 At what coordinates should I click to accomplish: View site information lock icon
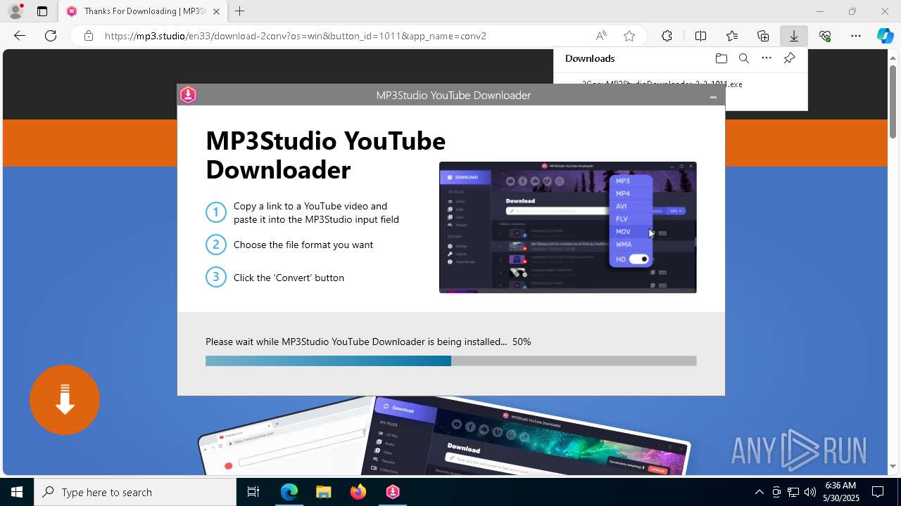[x=88, y=36]
